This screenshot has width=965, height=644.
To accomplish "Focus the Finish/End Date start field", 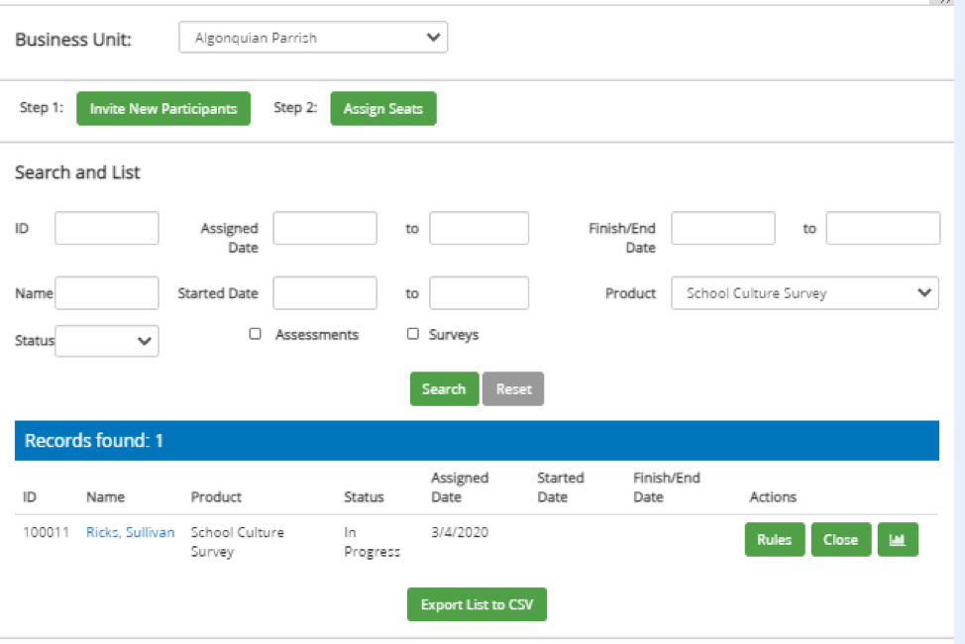I will coord(723,228).
